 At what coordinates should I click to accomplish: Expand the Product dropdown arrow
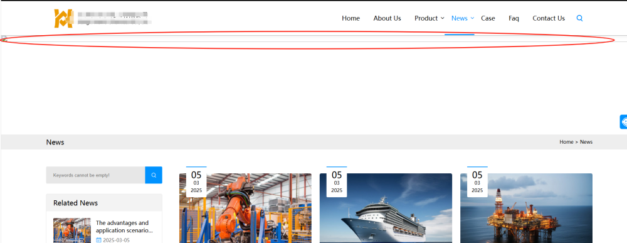pos(442,18)
